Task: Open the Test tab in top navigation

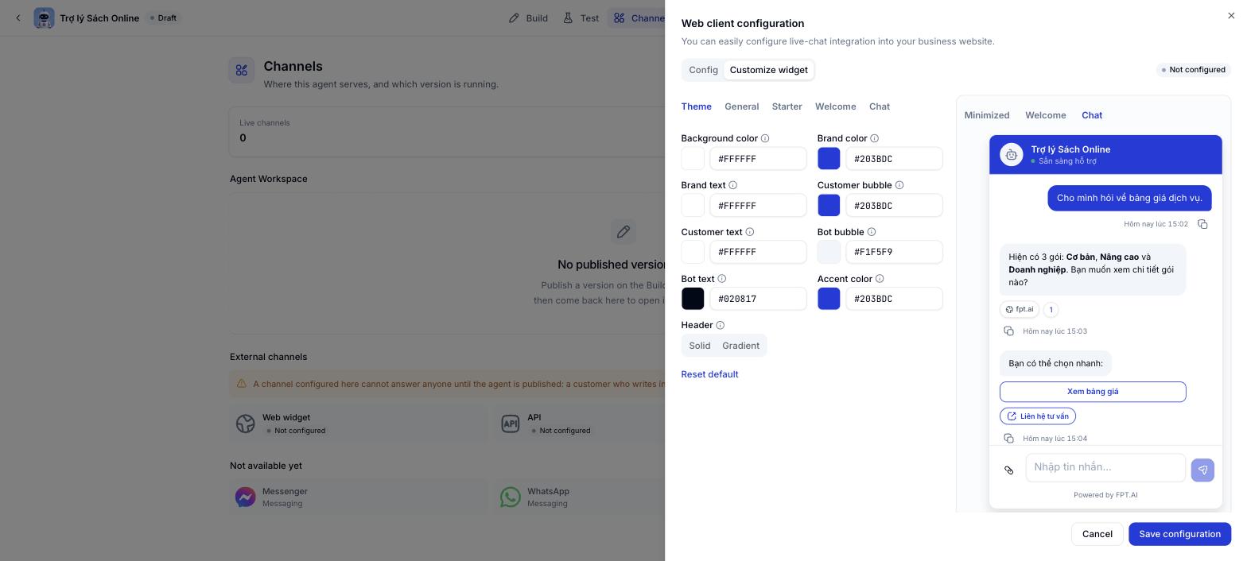Action: click(581, 17)
